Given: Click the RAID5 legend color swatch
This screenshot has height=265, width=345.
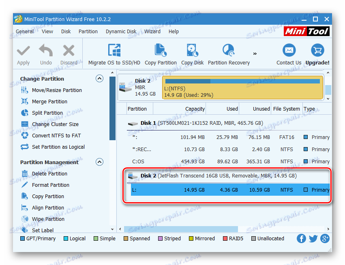Looking at the screenshot, I should pos(225,238).
